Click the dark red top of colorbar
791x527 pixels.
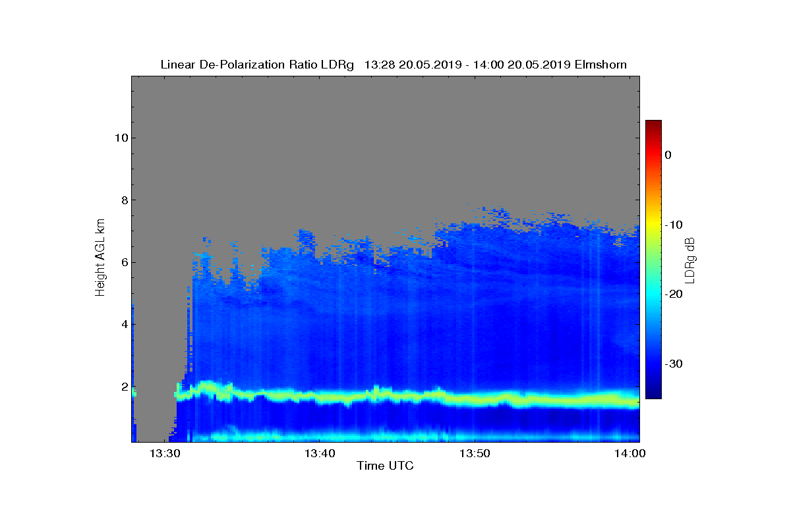(653, 125)
